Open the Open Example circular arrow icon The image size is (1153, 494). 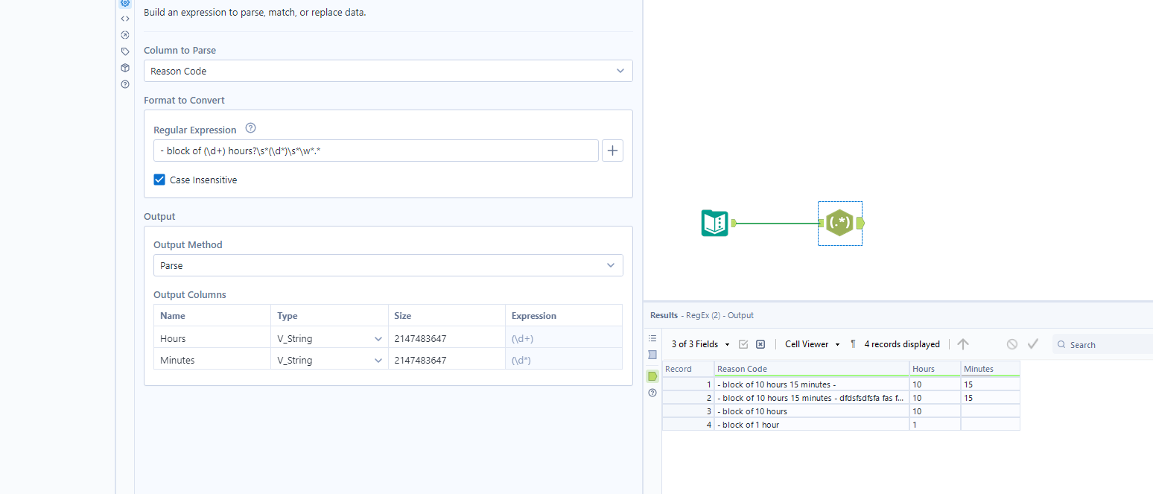pos(125,34)
